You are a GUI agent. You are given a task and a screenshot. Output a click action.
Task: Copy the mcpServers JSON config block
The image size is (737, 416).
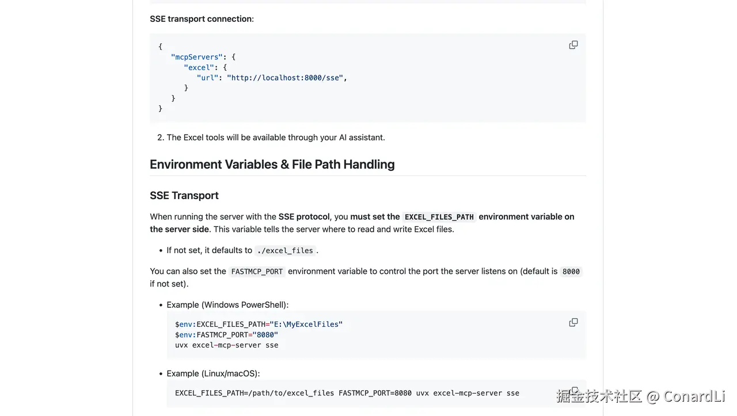coord(573,45)
